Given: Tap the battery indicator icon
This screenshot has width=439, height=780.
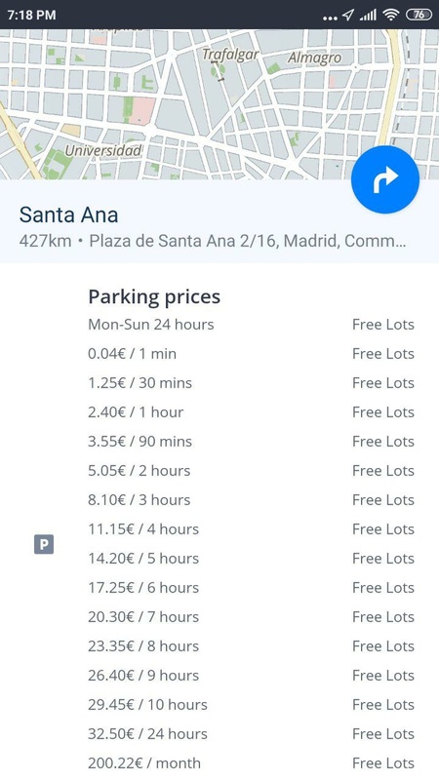Looking at the screenshot, I should point(419,15).
